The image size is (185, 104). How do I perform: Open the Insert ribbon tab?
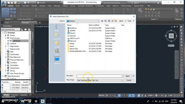point(18,6)
